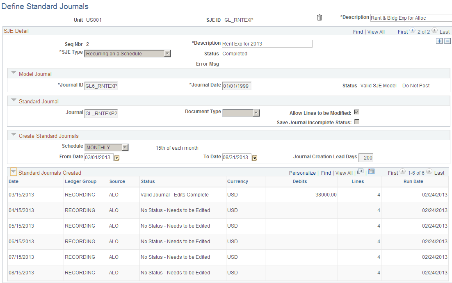Click Find link in Standard Journals Created grid
Screen dimensions: 452x283
click(326, 173)
